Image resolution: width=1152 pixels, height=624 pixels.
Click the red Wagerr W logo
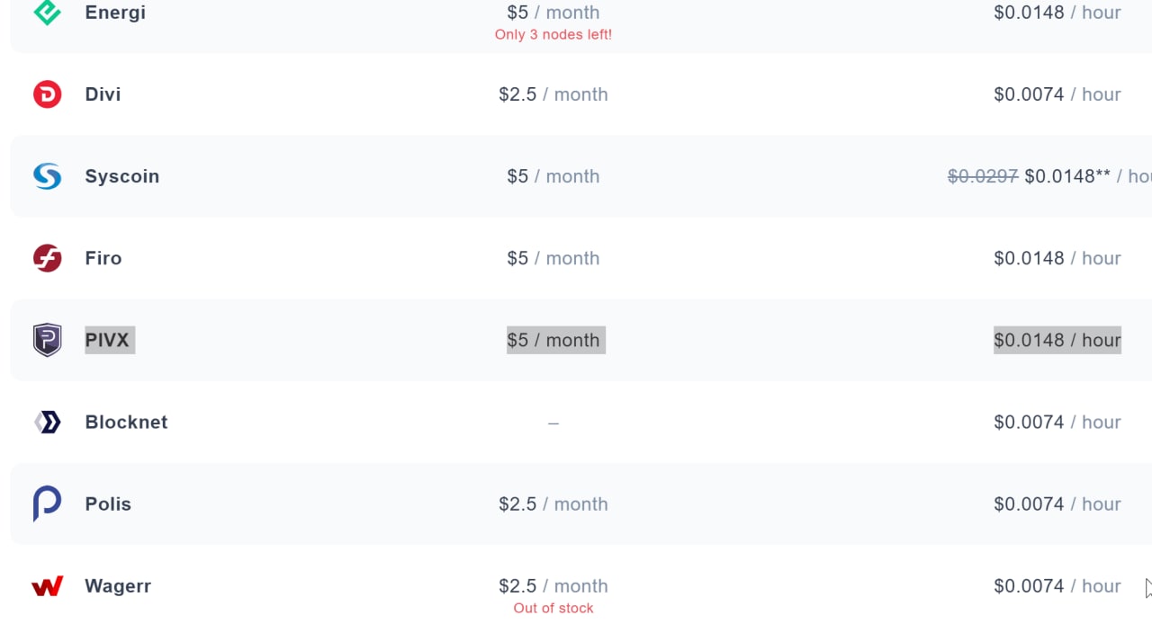point(47,586)
